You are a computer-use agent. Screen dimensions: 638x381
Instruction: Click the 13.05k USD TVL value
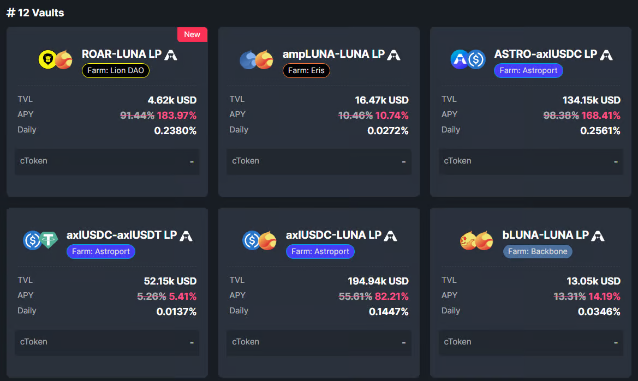594,281
